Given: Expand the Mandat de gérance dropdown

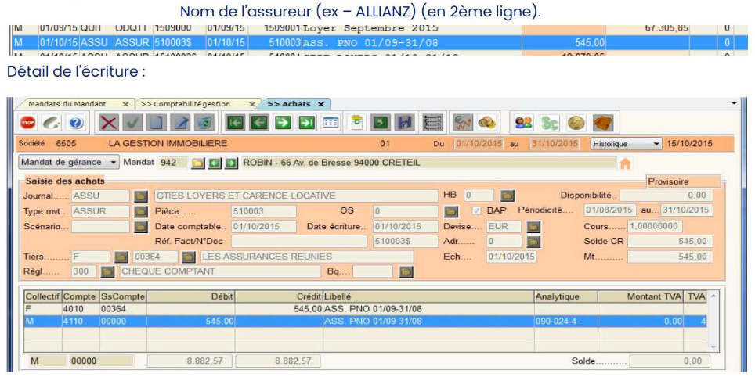Looking at the screenshot, I should [69, 163].
